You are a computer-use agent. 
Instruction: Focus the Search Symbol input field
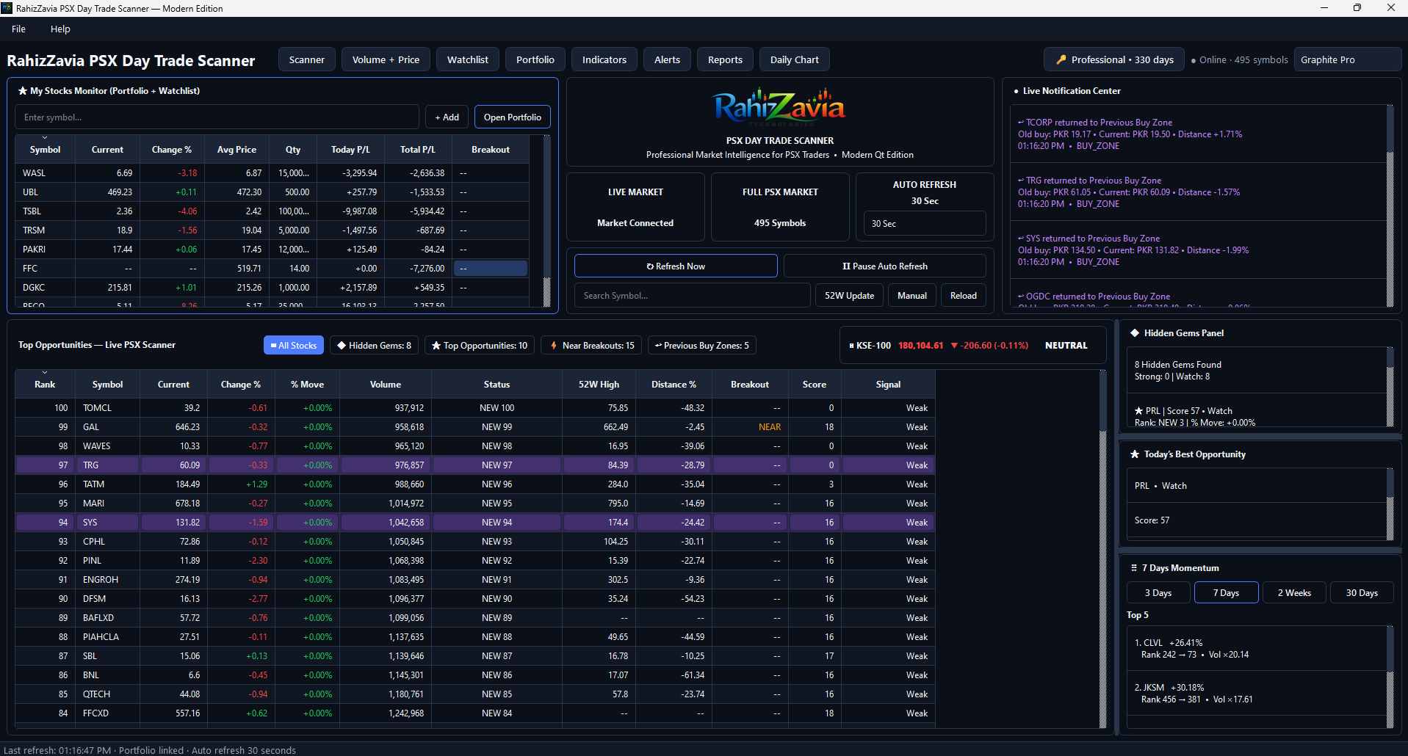click(x=693, y=296)
